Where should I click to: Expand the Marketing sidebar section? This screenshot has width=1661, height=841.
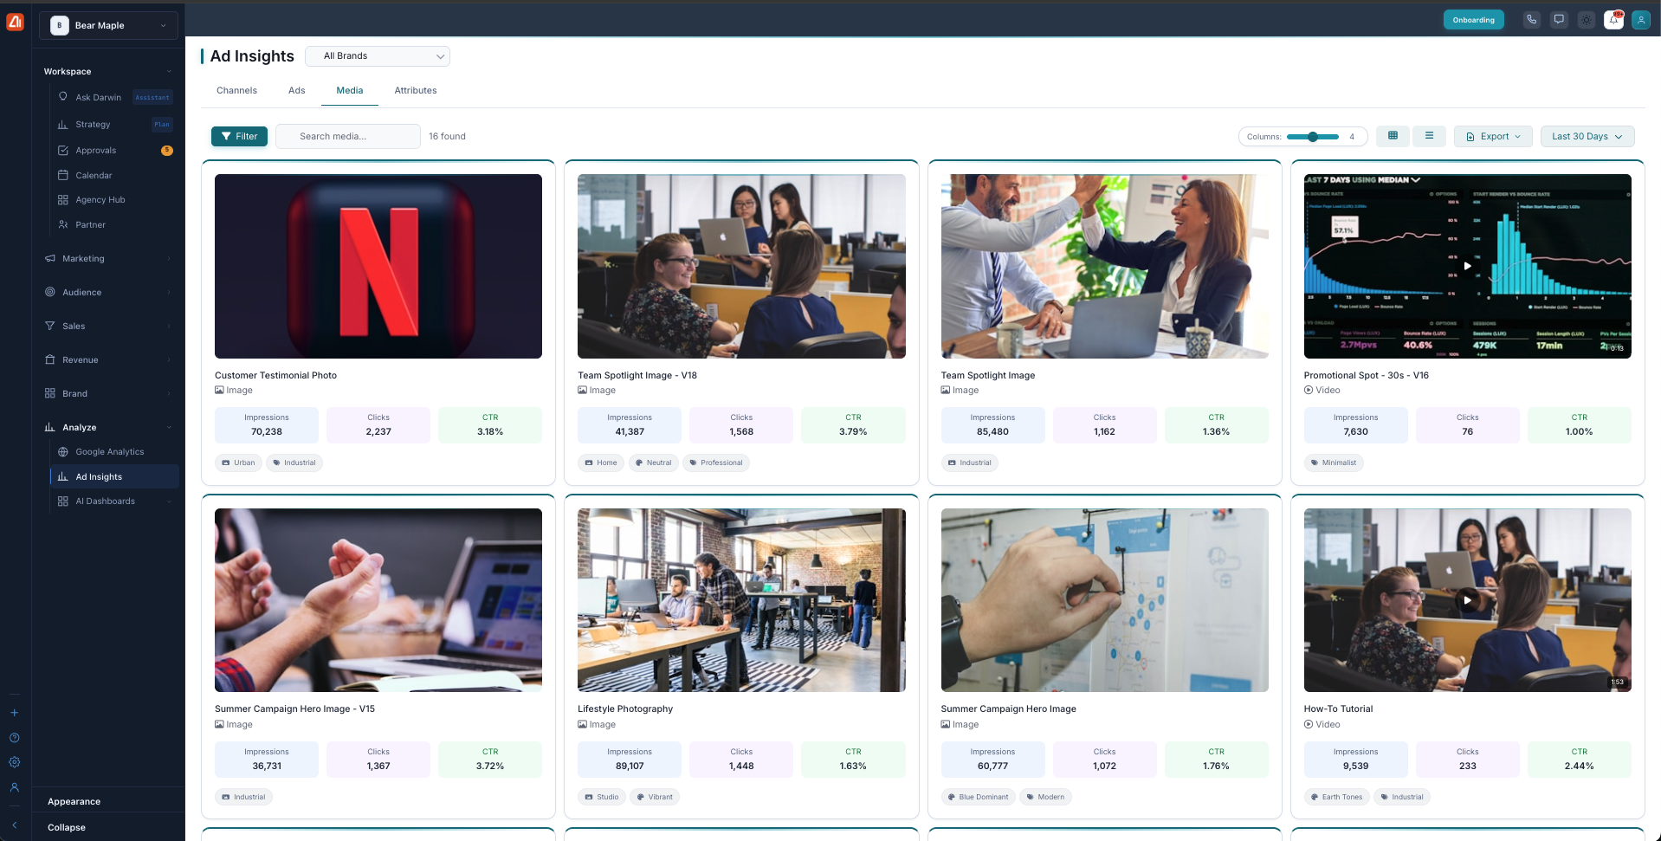108,258
